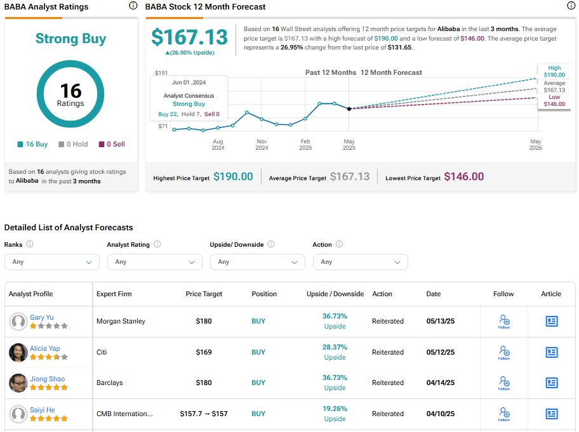Click the May 2025 data point on chart

click(349, 109)
